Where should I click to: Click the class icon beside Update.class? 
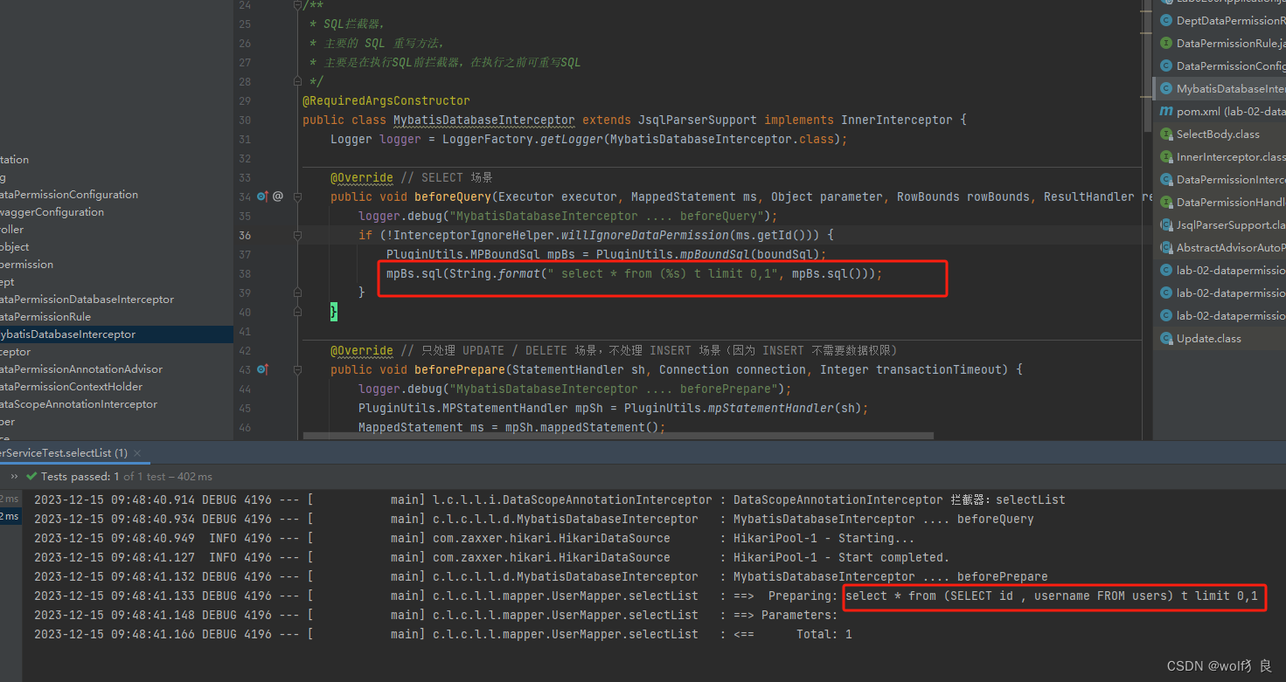[x=1166, y=338]
